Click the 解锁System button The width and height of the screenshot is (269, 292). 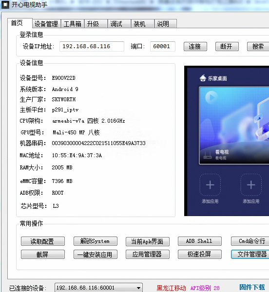pyautogui.click(x=95, y=241)
